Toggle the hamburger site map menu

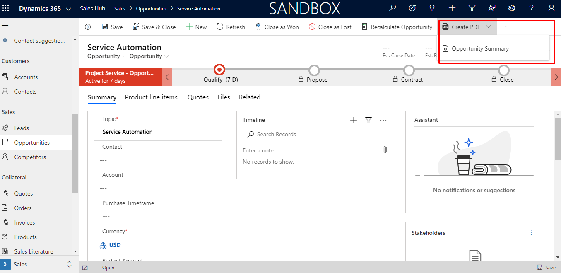point(5,27)
